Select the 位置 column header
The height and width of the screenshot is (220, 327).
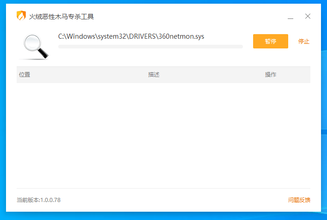click(x=24, y=75)
